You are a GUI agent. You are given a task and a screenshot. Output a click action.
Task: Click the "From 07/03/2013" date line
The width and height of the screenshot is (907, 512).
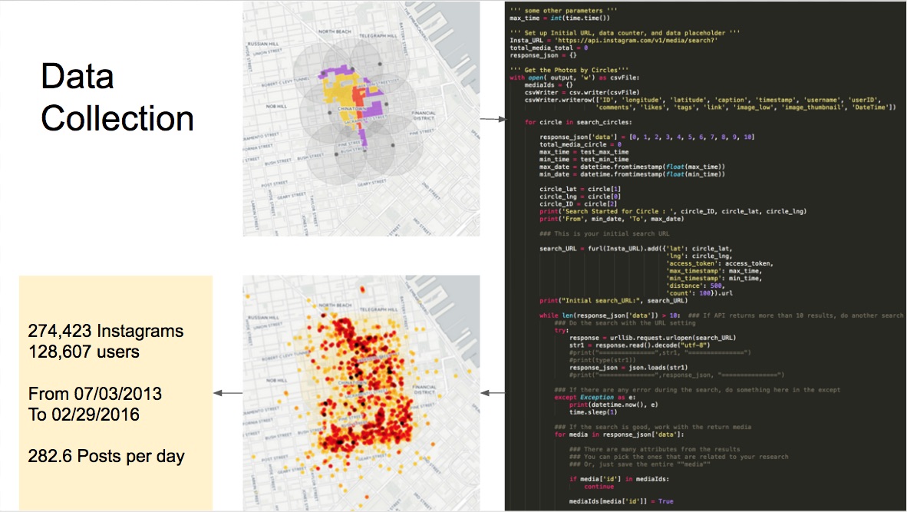click(x=95, y=393)
